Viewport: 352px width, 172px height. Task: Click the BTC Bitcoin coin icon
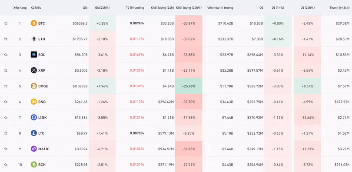click(x=33, y=23)
